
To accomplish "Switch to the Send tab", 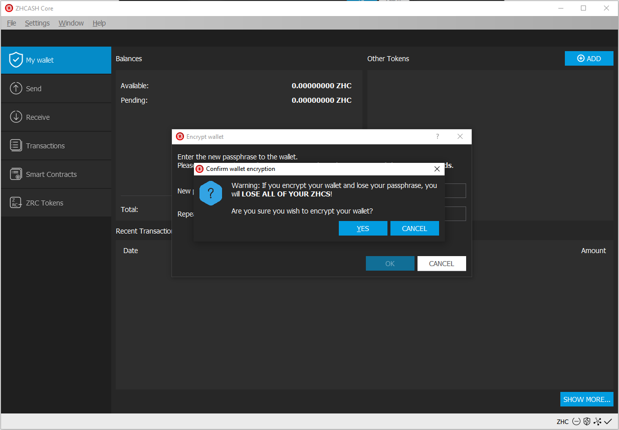I will 56,89.
